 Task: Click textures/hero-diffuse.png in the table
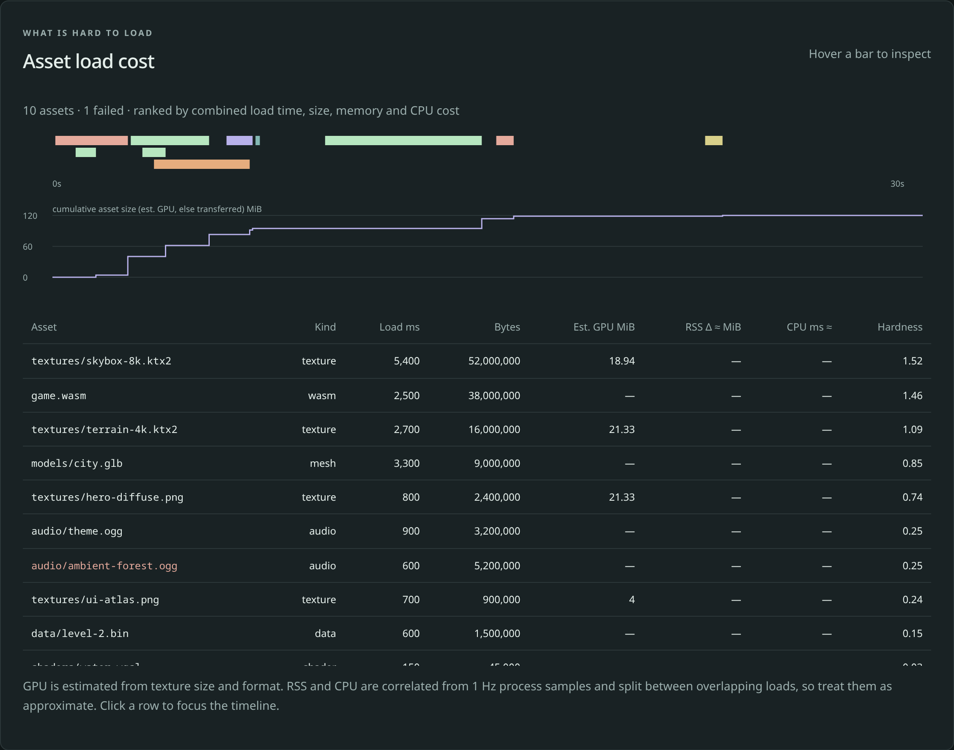[107, 497]
